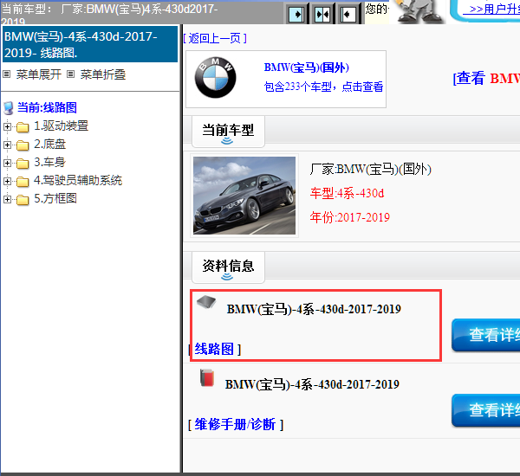This screenshot has height=476, width=520.
Task: Click the 维修手册 entry title BMW(宝马)-4系-430d-2017-2019
Action: pyautogui.click(x=312, y=384)
